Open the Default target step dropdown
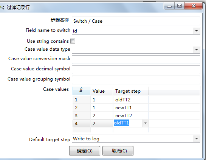 [x=197, y=139]
